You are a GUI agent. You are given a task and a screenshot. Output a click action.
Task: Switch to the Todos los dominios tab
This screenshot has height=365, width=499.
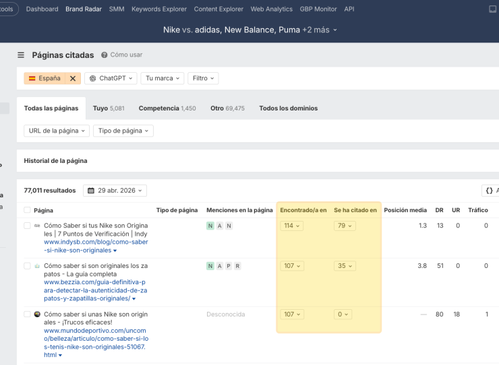pos(289,108)
